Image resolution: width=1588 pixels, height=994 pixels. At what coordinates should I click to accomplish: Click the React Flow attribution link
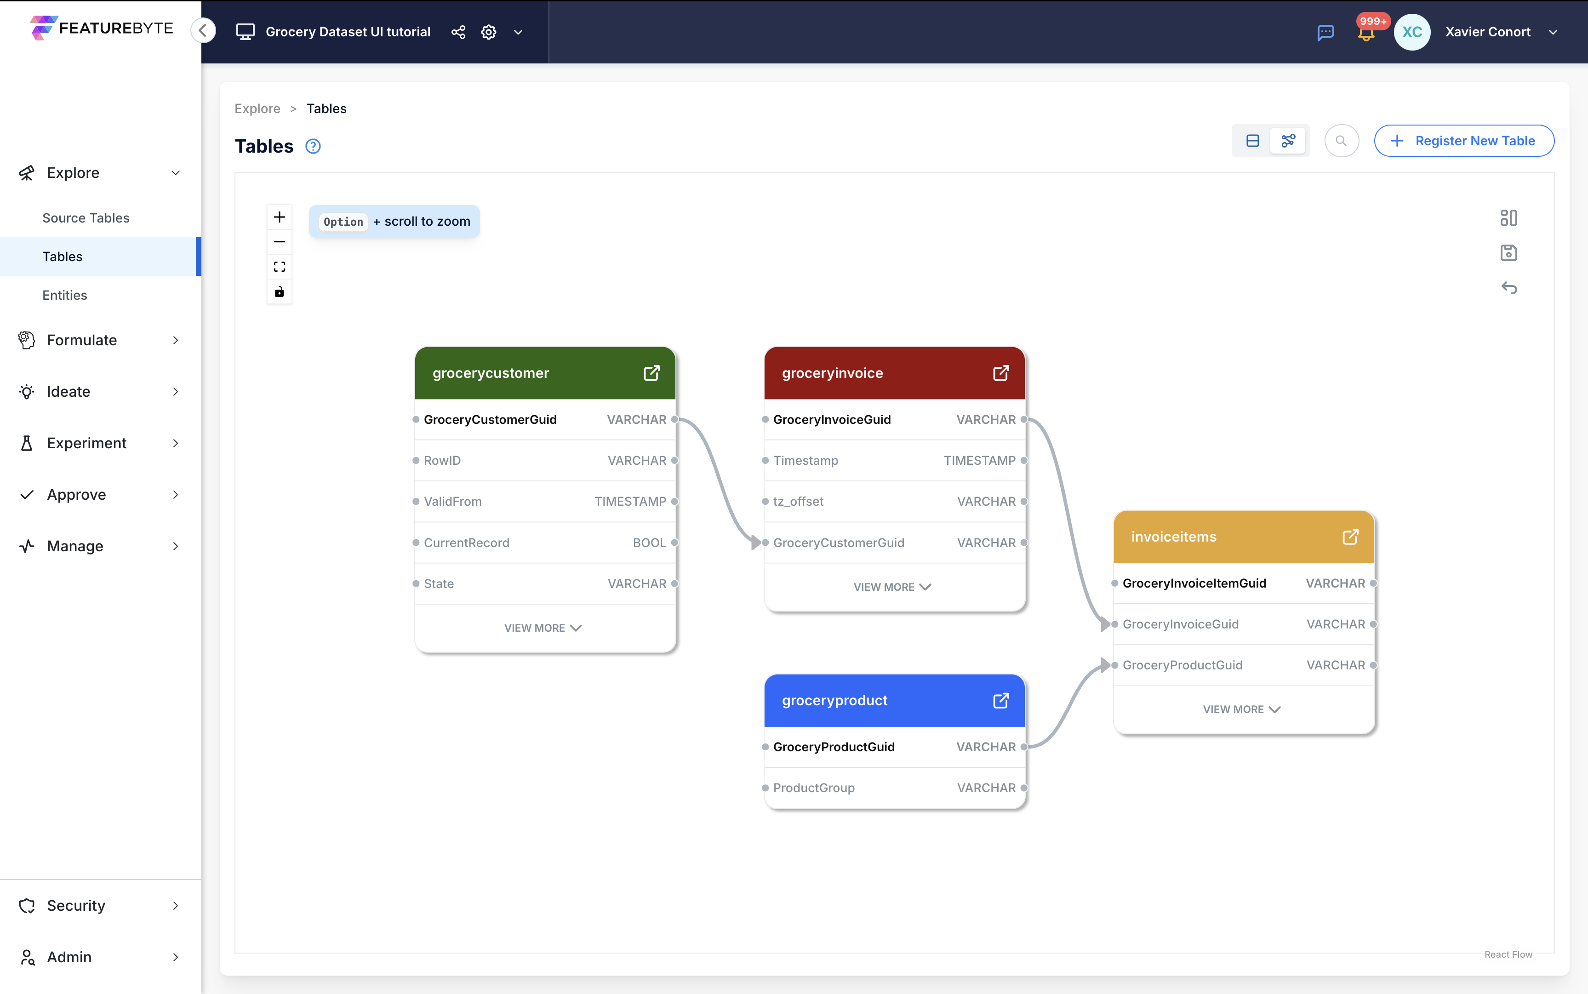coord(1508,954)
